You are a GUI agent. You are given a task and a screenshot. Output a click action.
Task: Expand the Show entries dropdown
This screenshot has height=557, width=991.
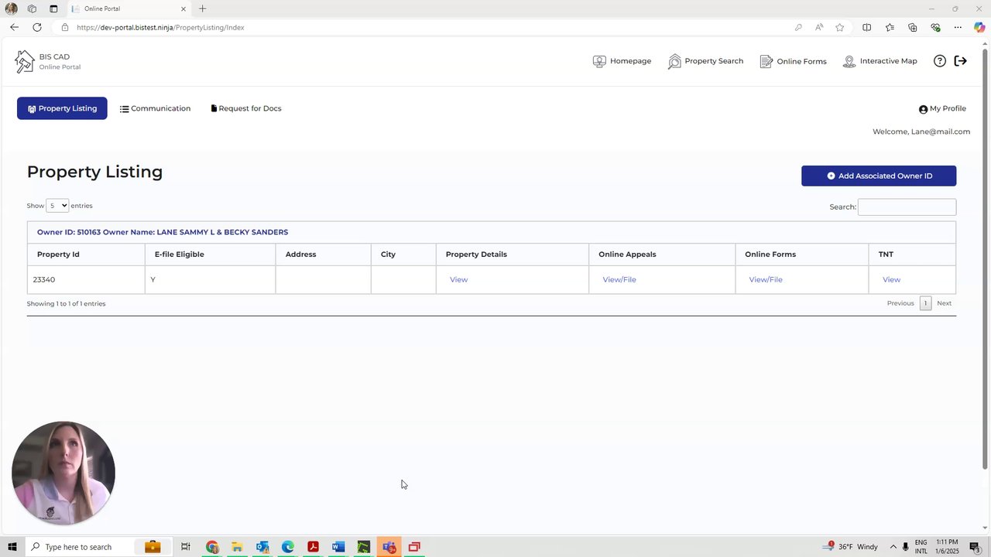pos(57,206)
